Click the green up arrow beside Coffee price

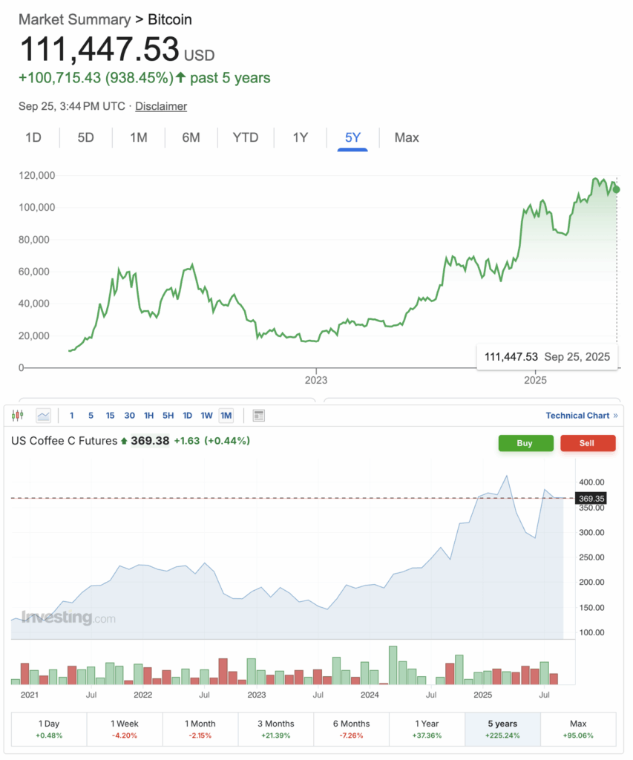coord(124,441)
